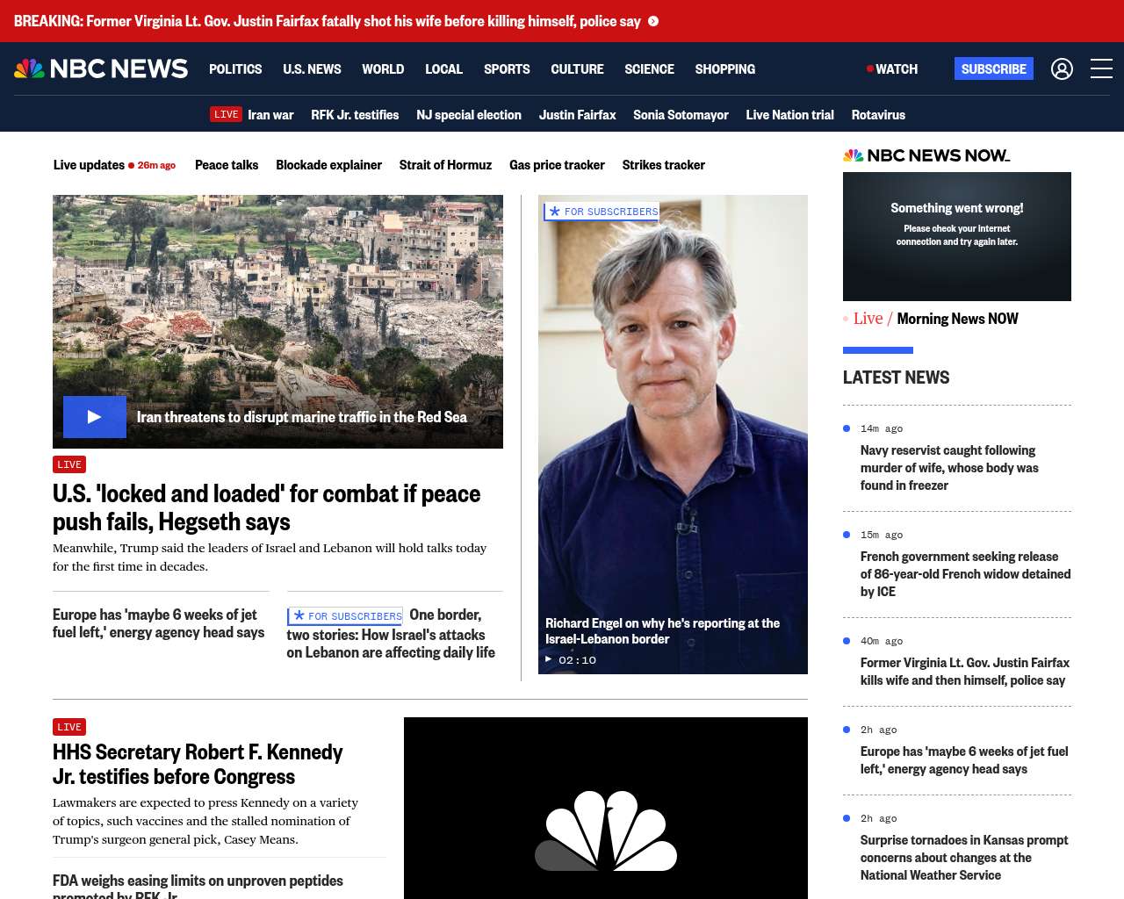Screen dimensions: 1124x899
Task: Open the Rotavirus topic
Action: (878, 114)
